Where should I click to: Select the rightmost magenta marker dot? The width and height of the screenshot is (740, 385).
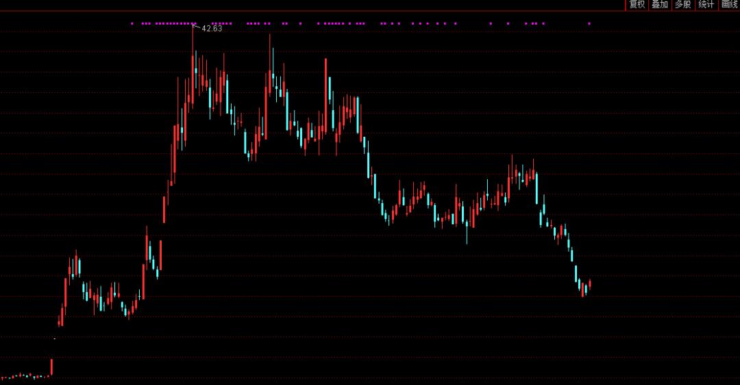pyautogui.click(x=589, y=24)
